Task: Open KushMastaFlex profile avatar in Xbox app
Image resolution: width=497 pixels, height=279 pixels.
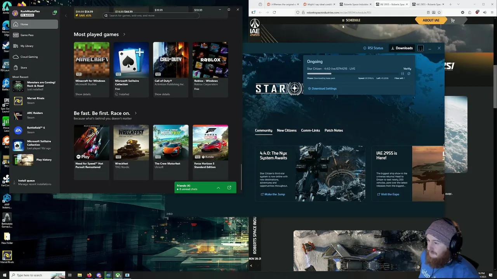Action: point(15,13)
